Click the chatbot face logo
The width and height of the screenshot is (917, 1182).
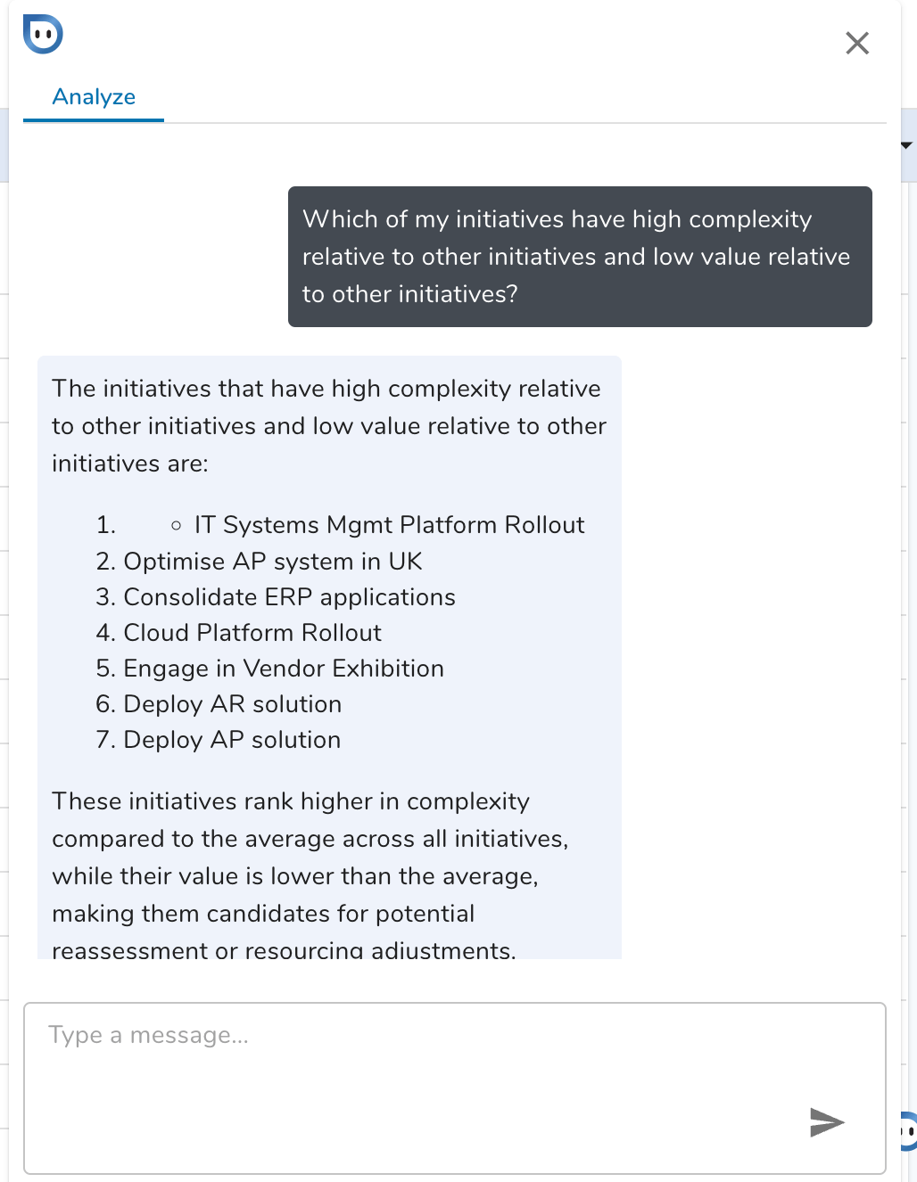43,35
